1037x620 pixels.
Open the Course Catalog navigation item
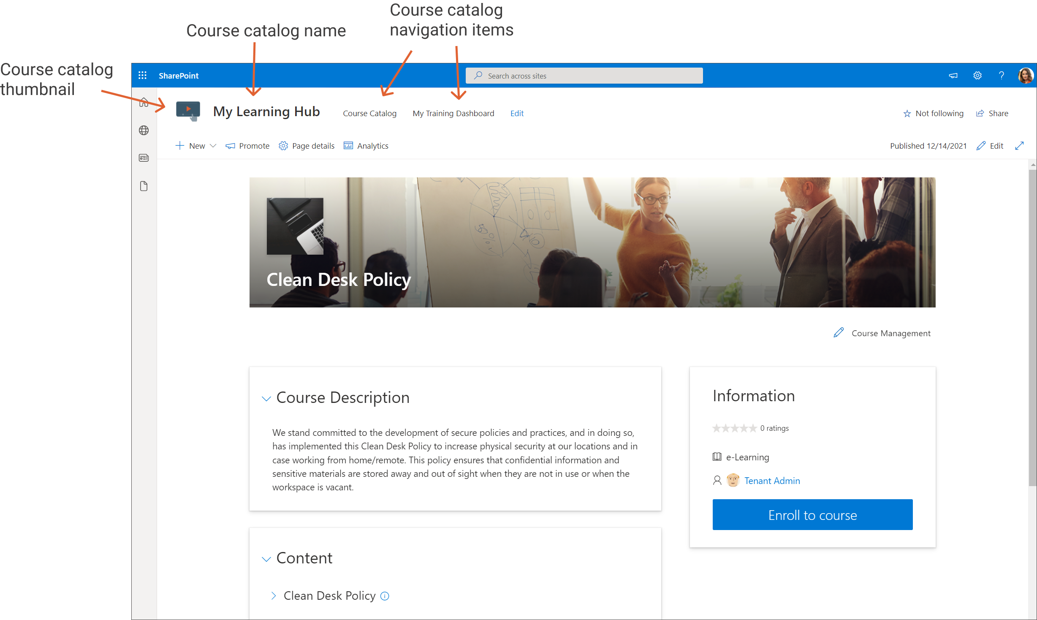click(369, 113)
